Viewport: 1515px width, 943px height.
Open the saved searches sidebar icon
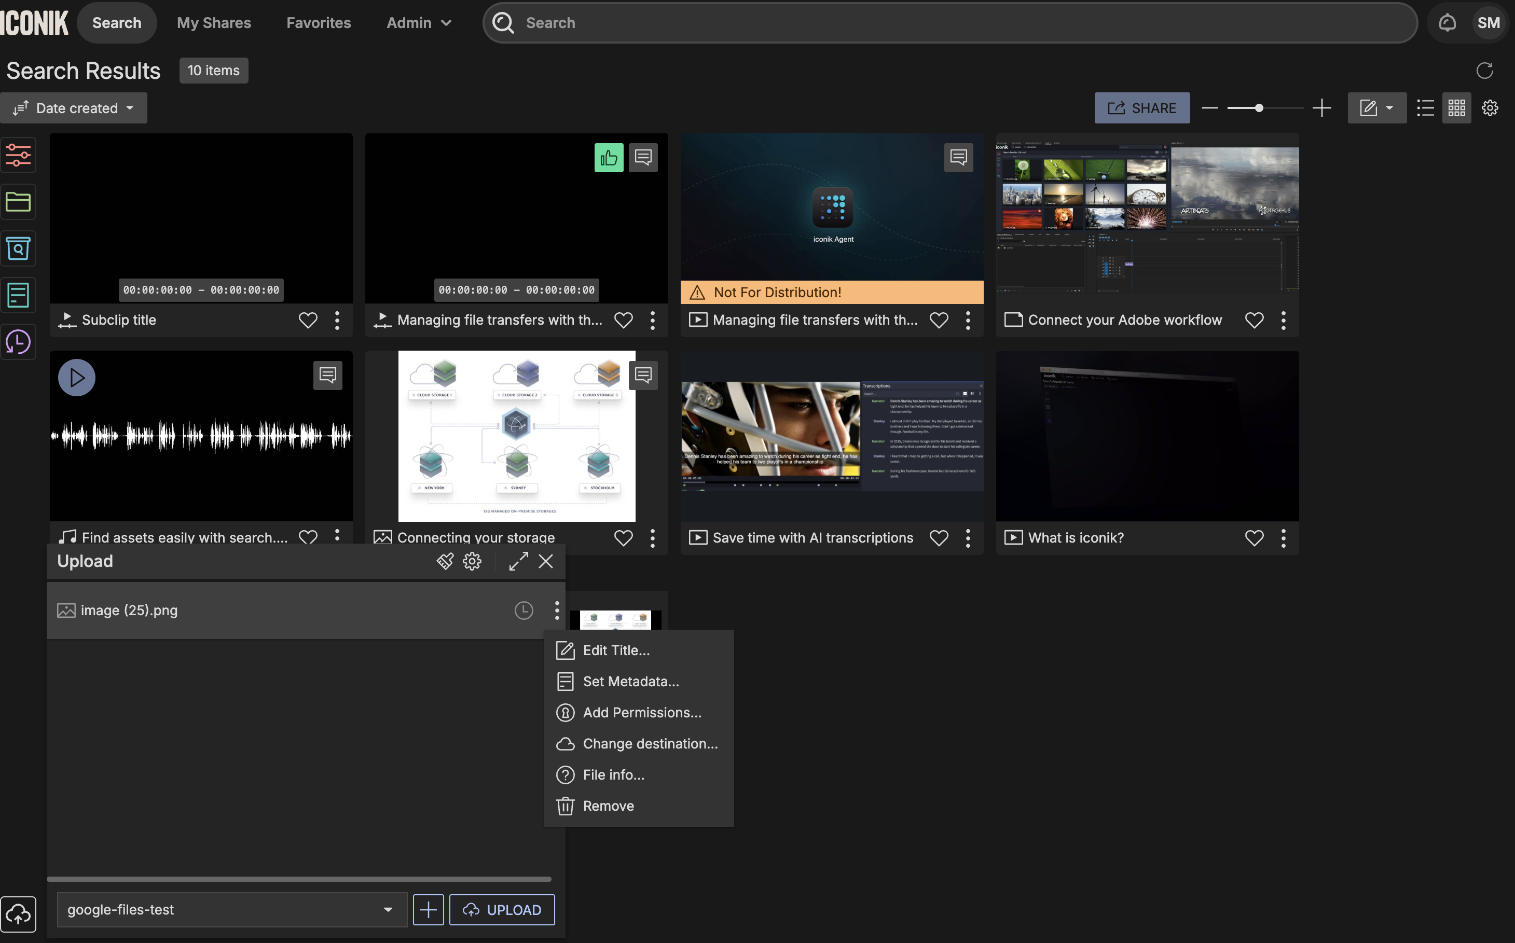coord(18,248)
